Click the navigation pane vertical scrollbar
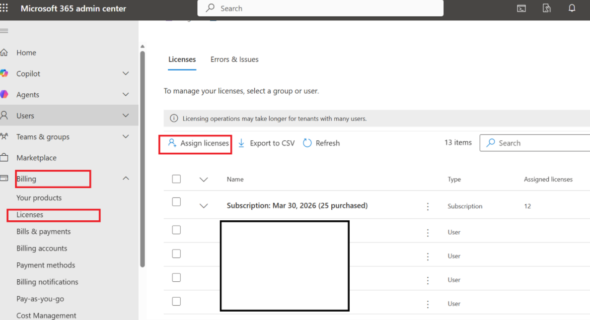 click(x=143, y=159)
